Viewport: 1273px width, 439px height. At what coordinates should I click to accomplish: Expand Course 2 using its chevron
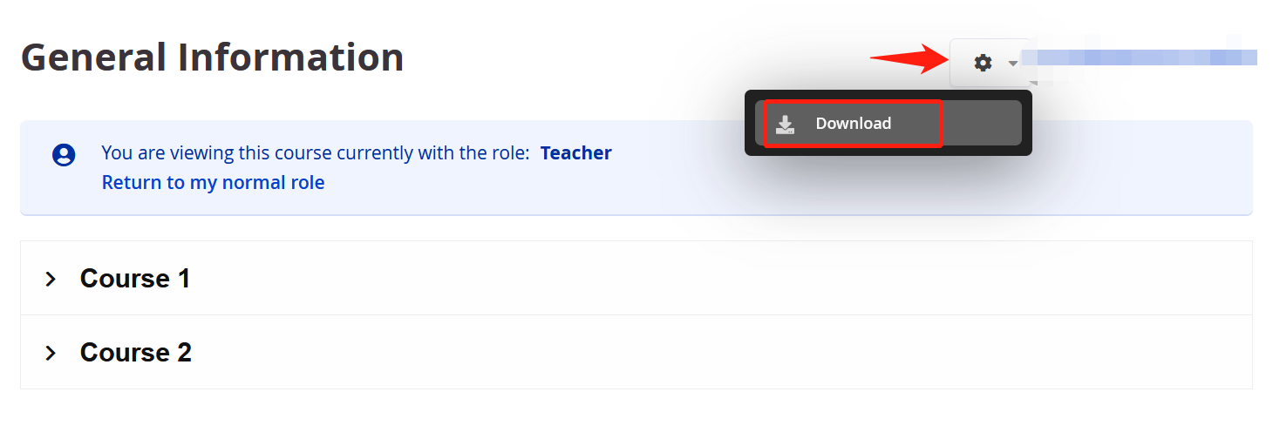51,353
